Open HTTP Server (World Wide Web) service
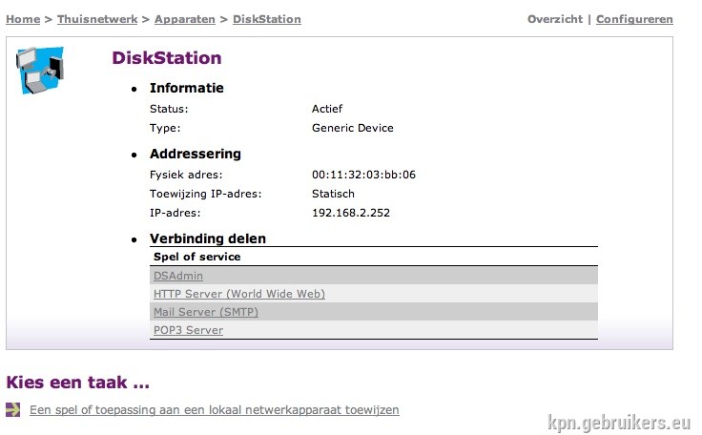Screen dimensions: 702x435 [239, 294]
